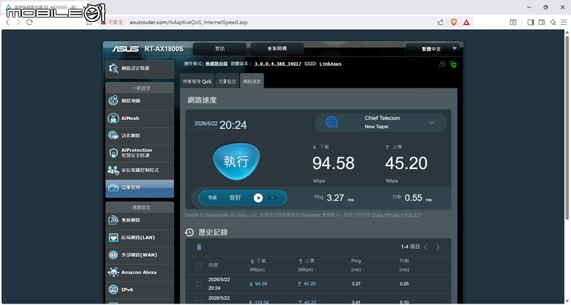
Task: Click the firmware version 3.0.0.4.388_34017 link
Action: pyautogui.click(x=278, y=64)
